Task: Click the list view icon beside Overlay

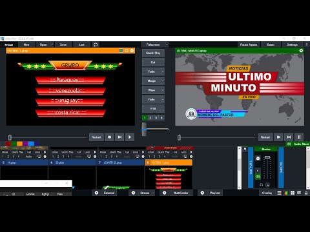Action: (x=279, y=193)
